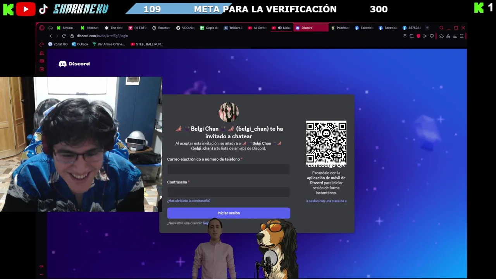The image size is (496, 279).
Task: Switch to the Ronchas tab
Action: (x=89, y=28)
